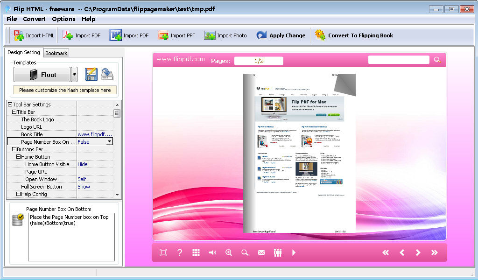Screen dimensions: 478x280
Task: Click the Import PPT toolbar button
Action: (176, 35)
